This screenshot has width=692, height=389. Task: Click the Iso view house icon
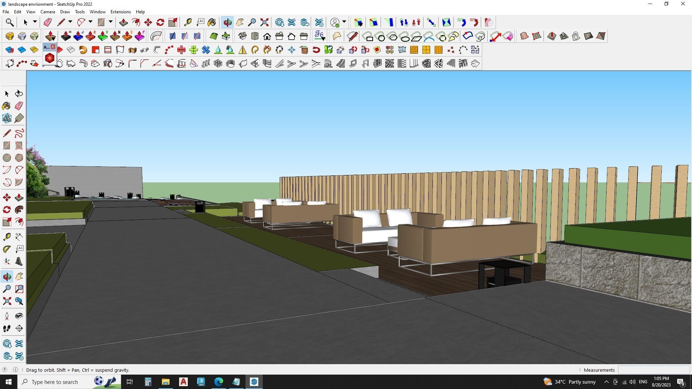[243, 36]
